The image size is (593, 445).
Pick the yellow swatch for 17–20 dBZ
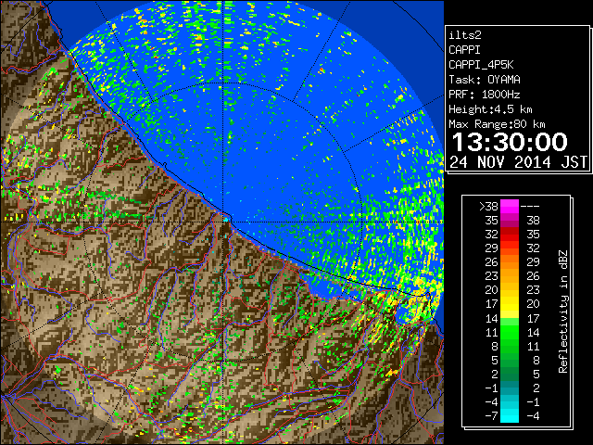510,304
